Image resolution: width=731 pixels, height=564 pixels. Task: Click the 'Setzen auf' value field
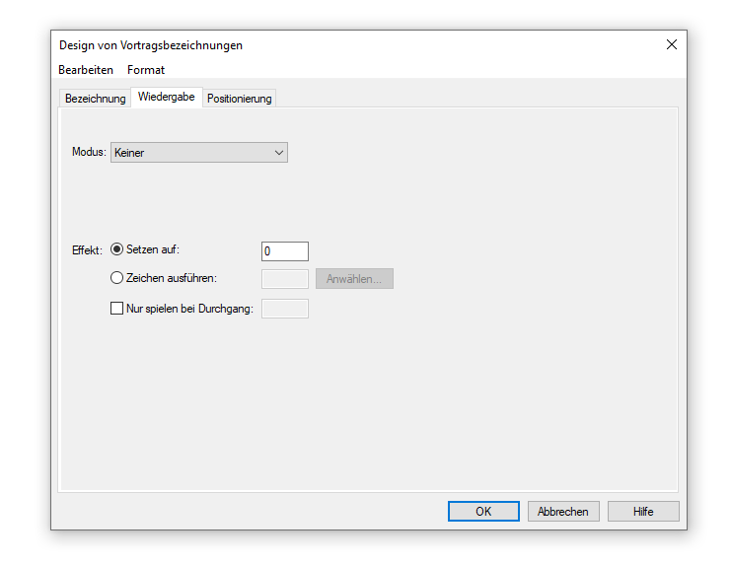pos(284,251)
